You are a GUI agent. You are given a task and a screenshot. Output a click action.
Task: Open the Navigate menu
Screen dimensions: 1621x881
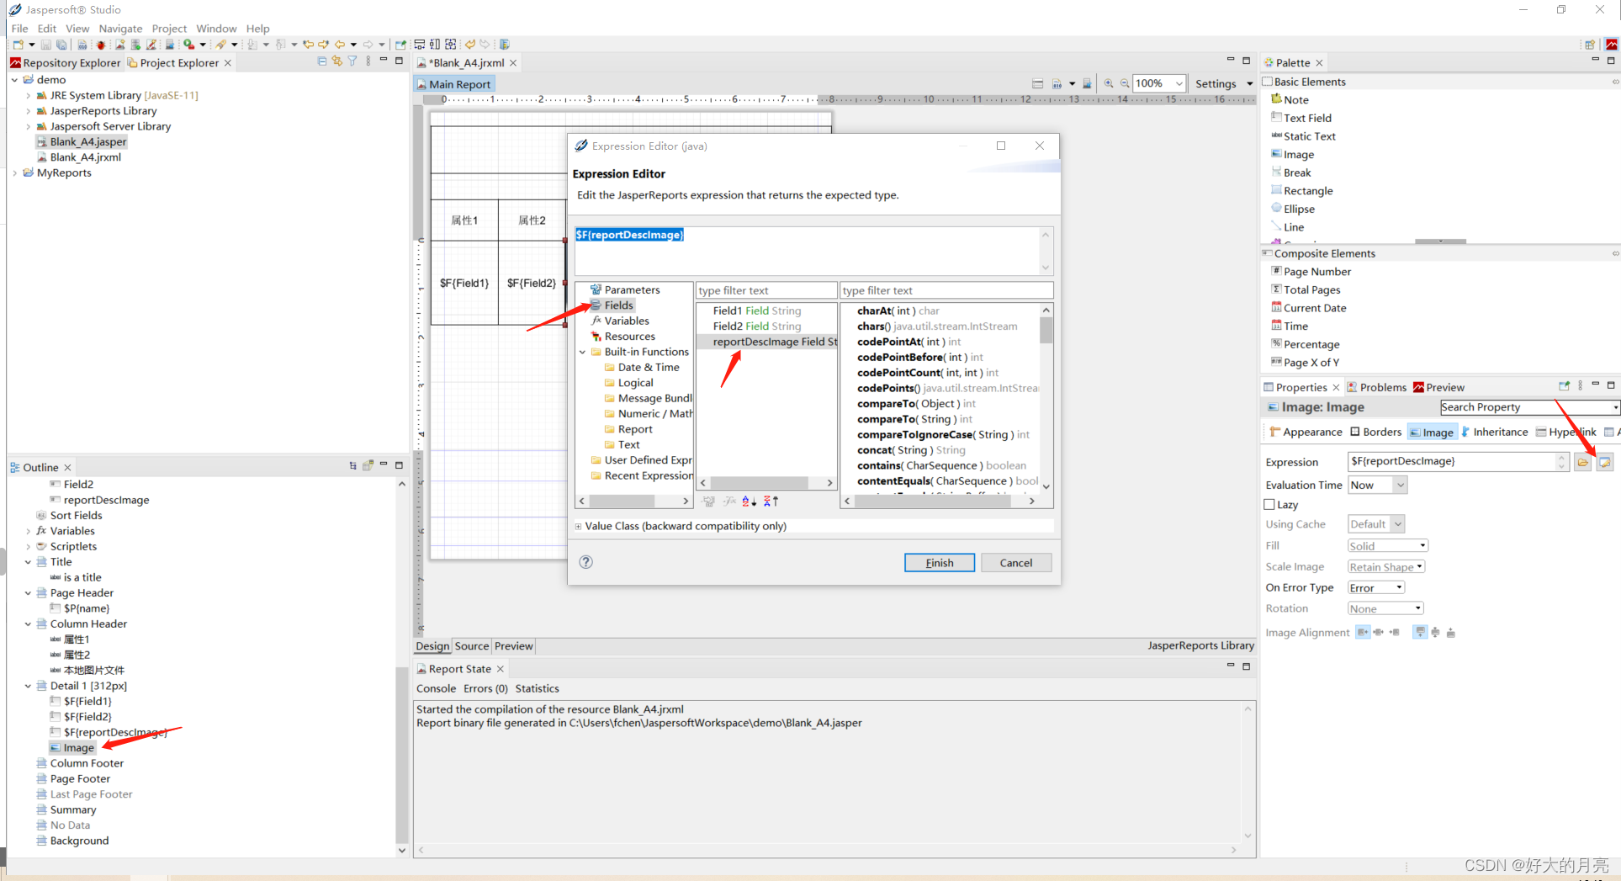pyautogui.click(x=120, y=29)
